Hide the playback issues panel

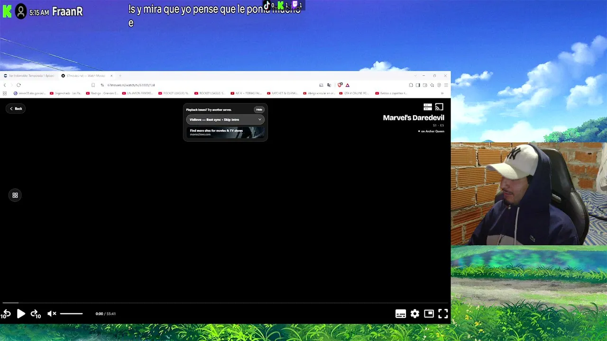pyautogui.click(x=259, y=109)
